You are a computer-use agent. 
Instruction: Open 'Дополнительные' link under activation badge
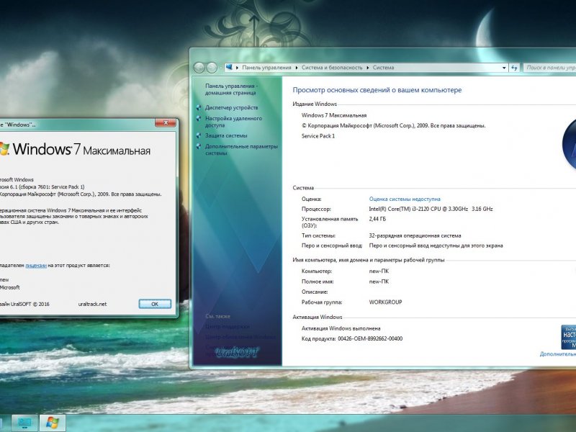pos(557,354)
